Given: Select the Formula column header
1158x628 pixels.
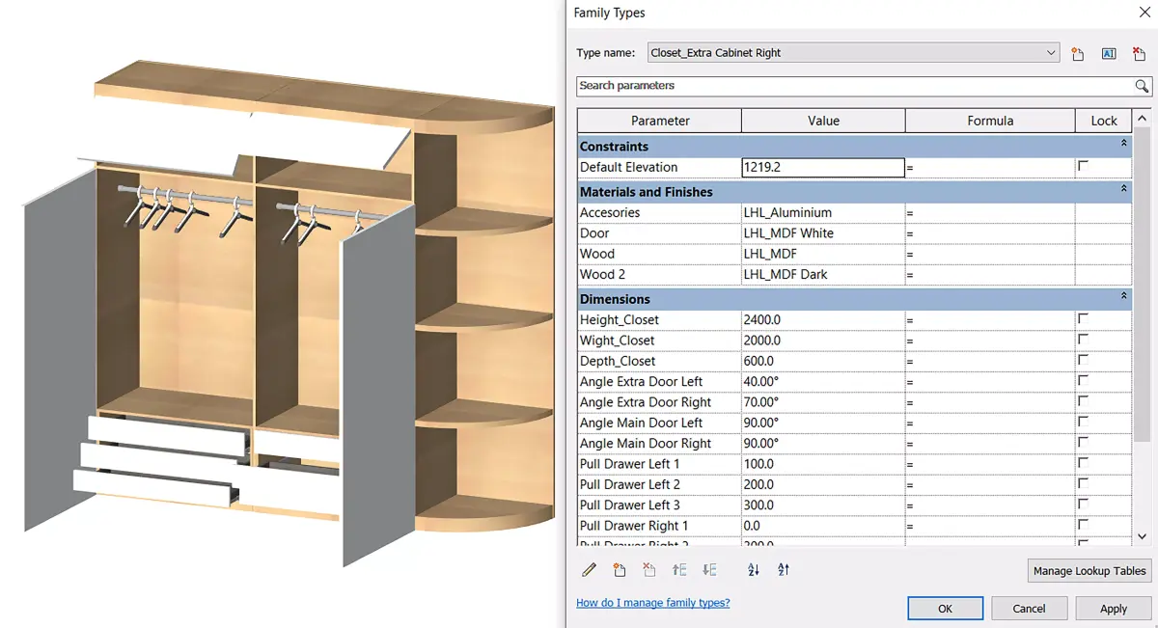Looking at the screenshot, I should [x=990, y=120].
